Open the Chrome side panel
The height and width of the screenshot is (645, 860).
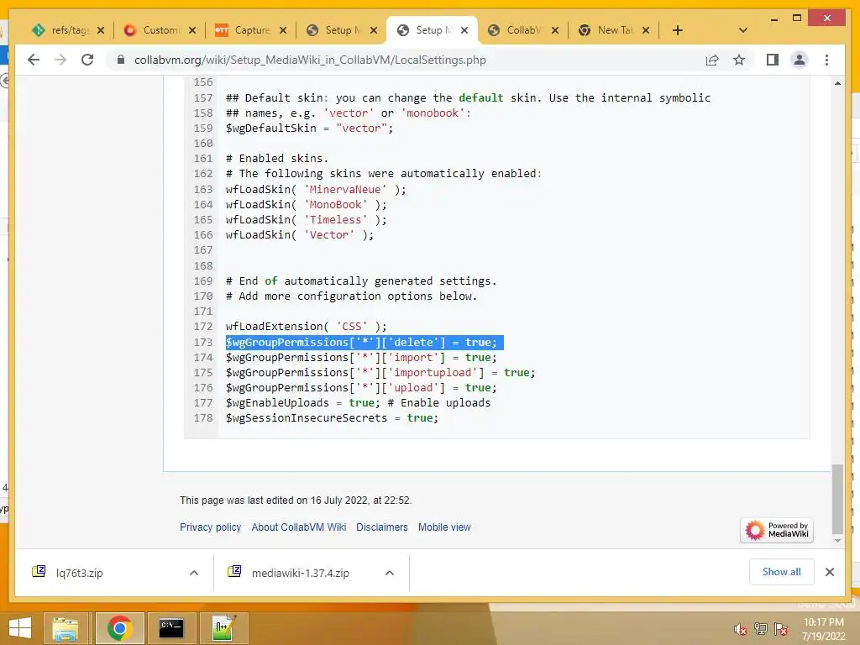point(773,60)
